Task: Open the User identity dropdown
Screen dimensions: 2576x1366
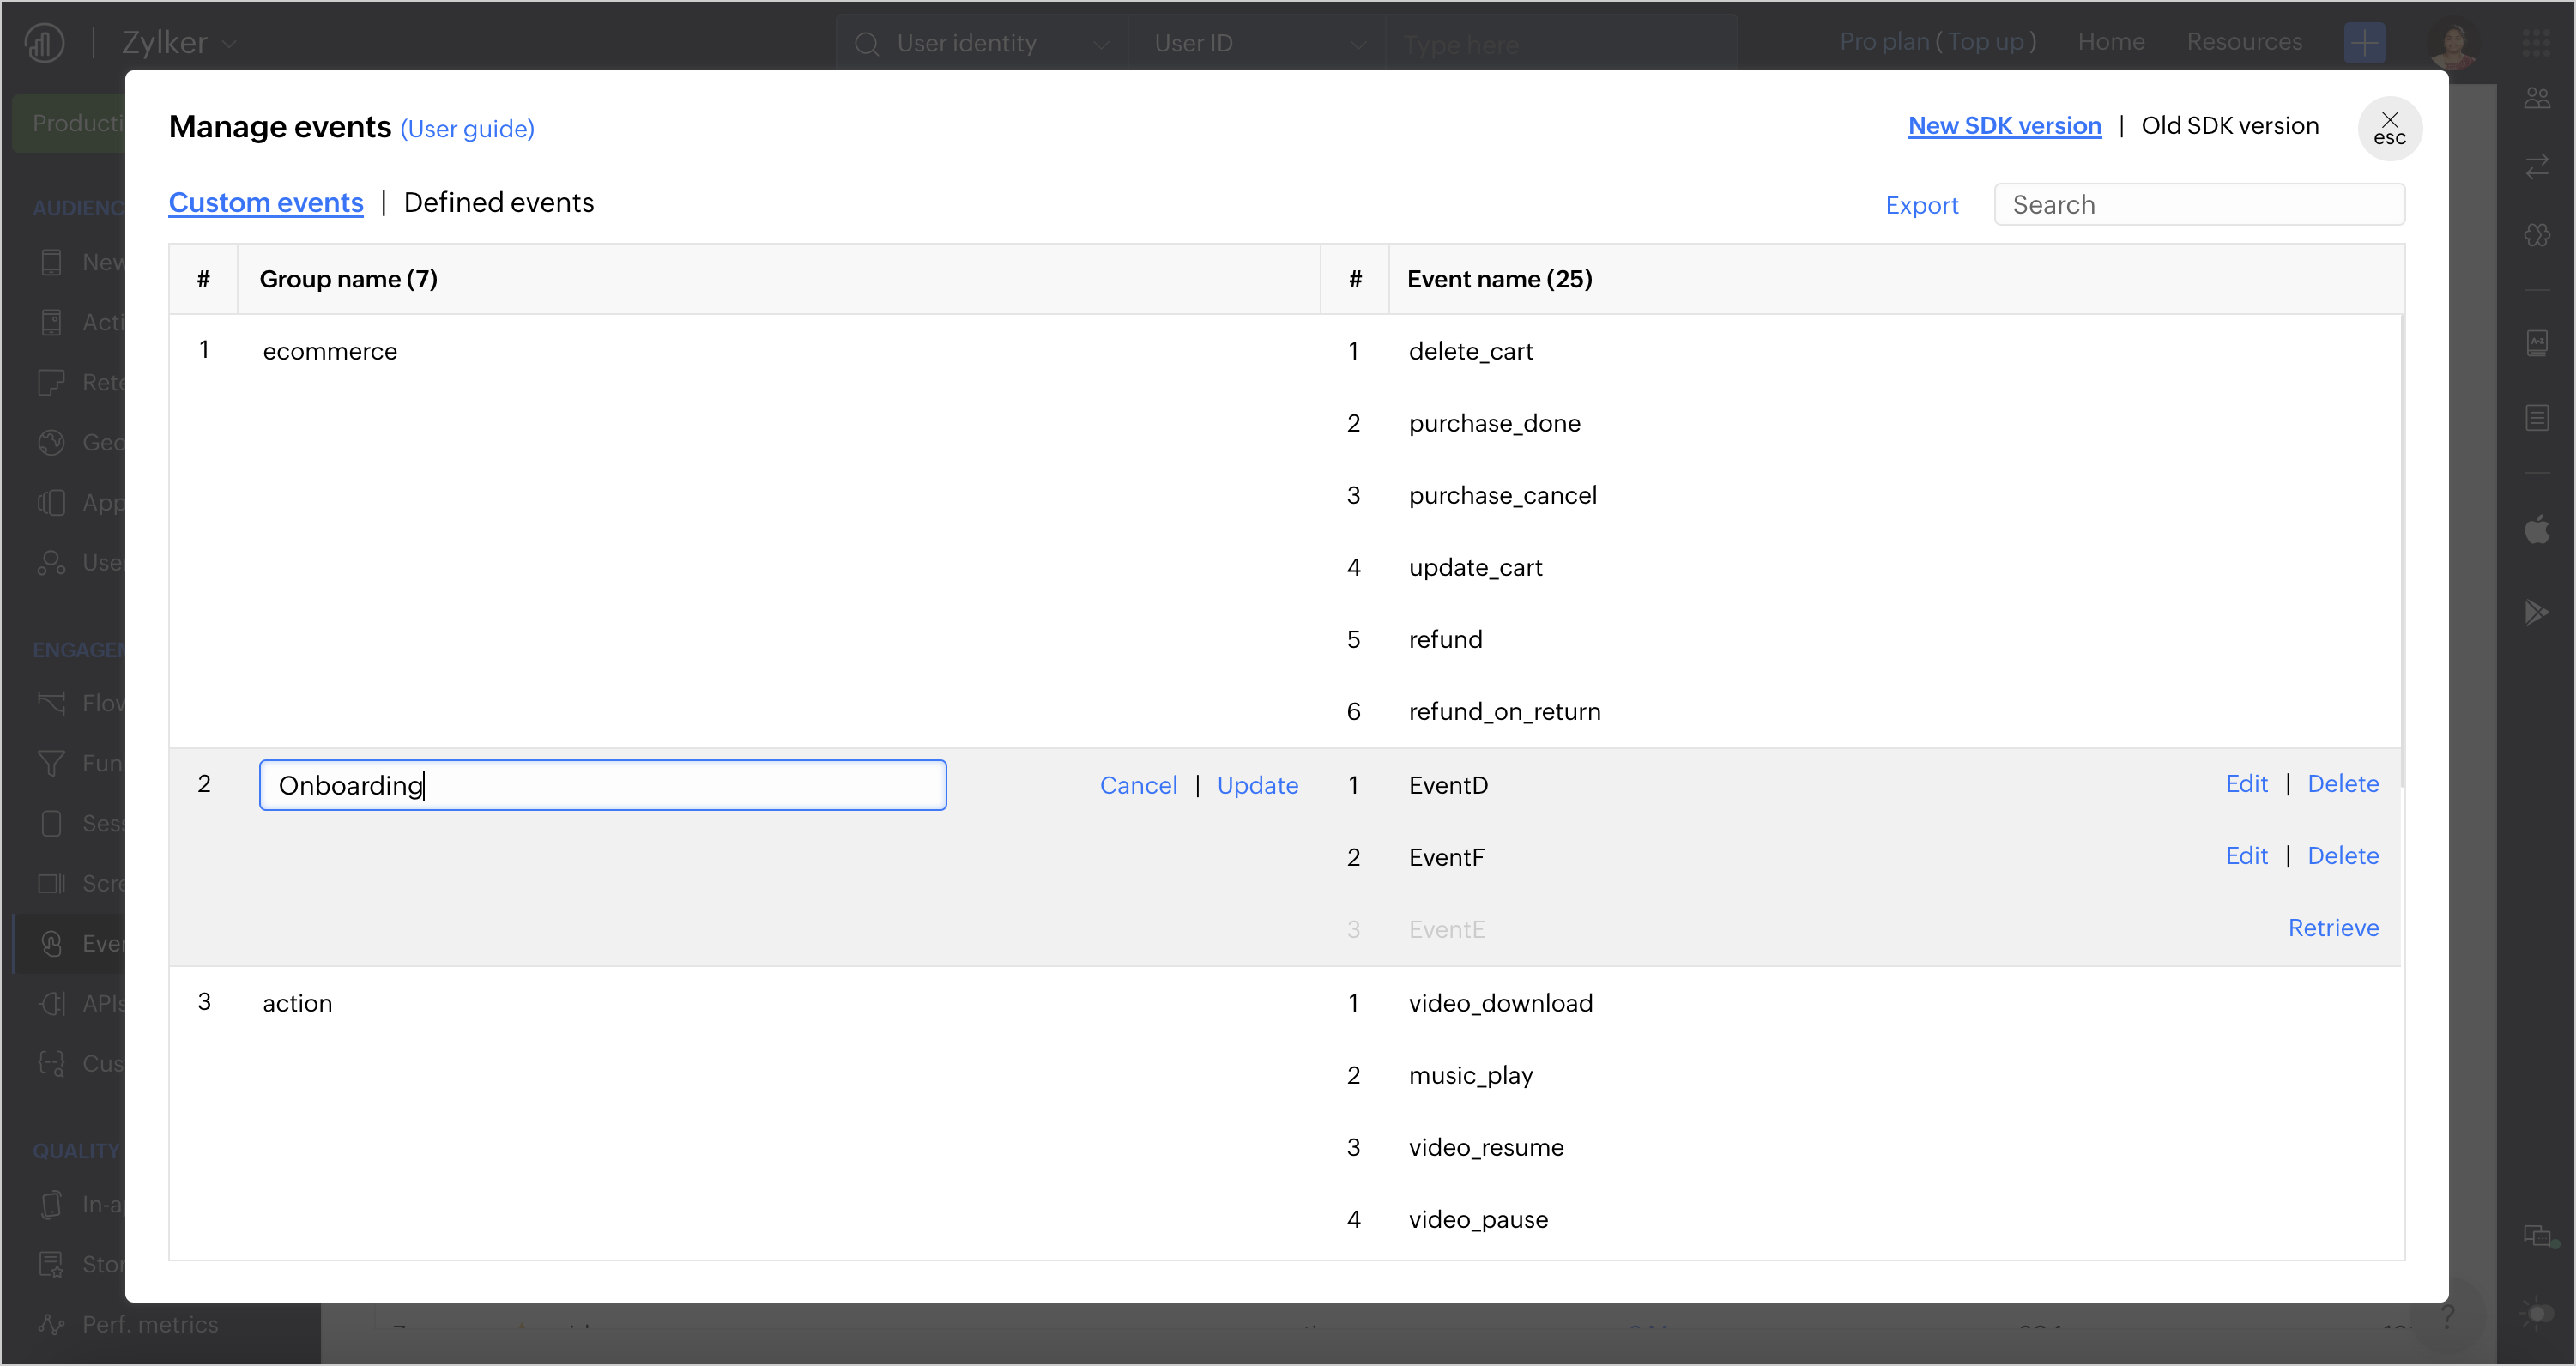Action: point(982,44)
